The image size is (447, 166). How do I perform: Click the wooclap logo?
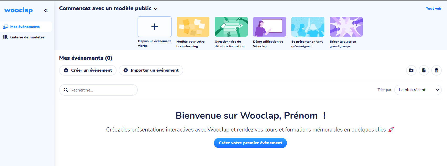[19, 10]
